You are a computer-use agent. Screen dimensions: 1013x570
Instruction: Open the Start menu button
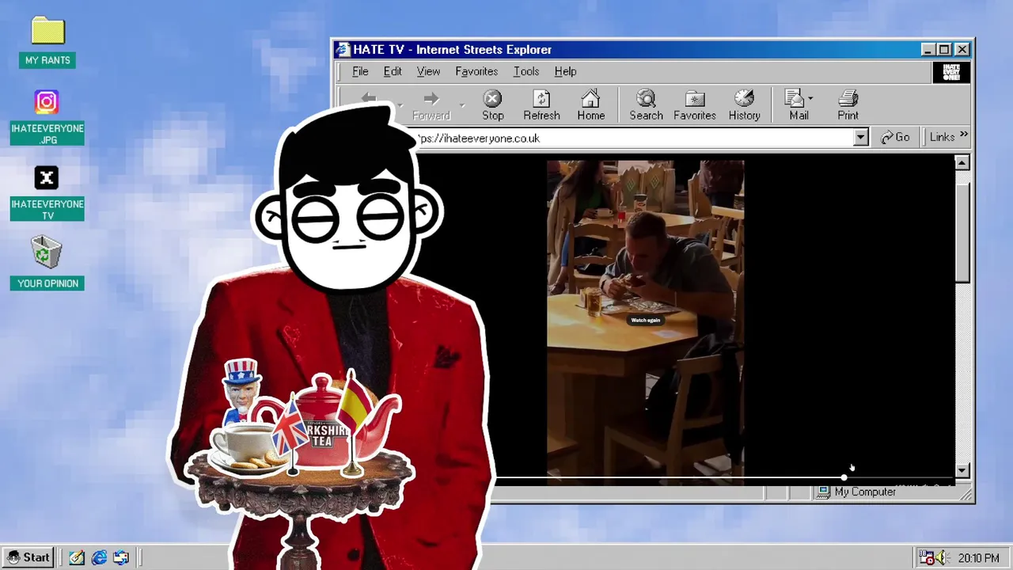click(x=28, y=557)
